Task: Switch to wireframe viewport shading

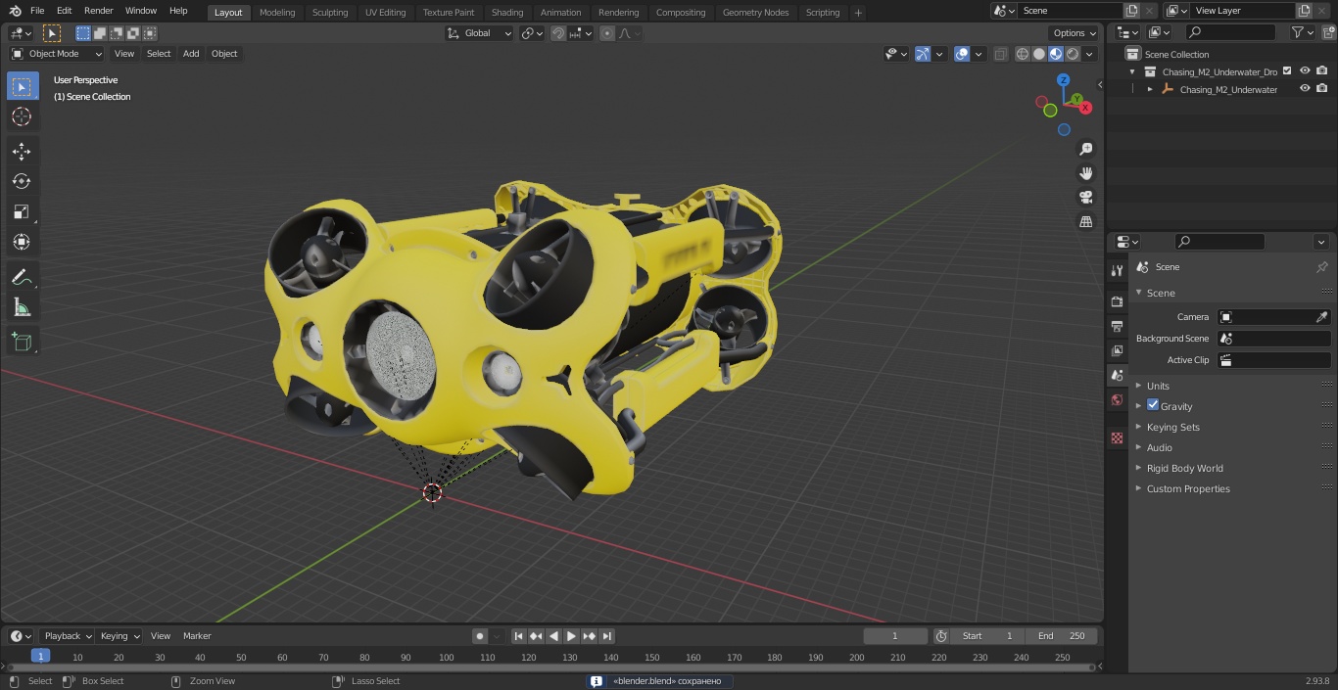Action: pos(1023,54)
